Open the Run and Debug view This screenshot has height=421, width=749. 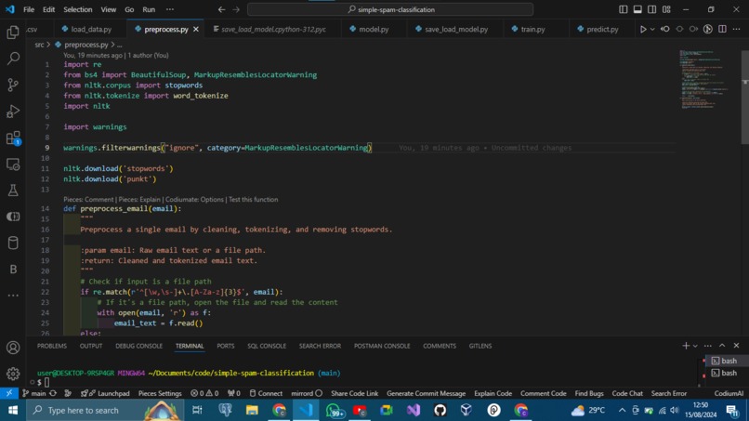click(x=13, y=112)
